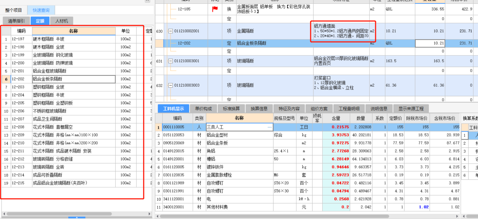Click the right arrow of material table scrollbar

coord(457,216)
